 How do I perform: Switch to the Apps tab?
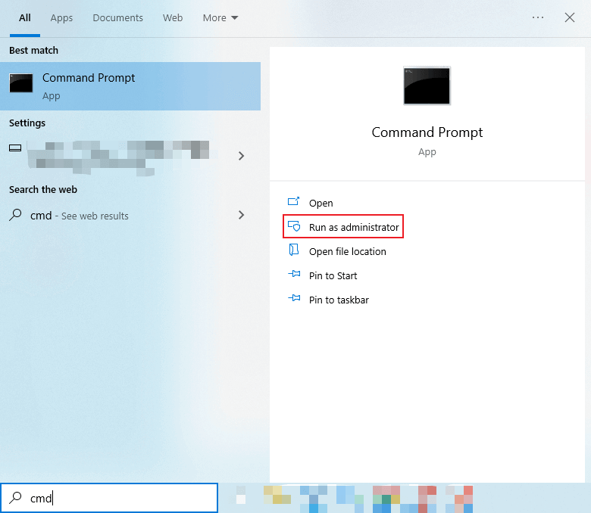(x=61, y=18)
